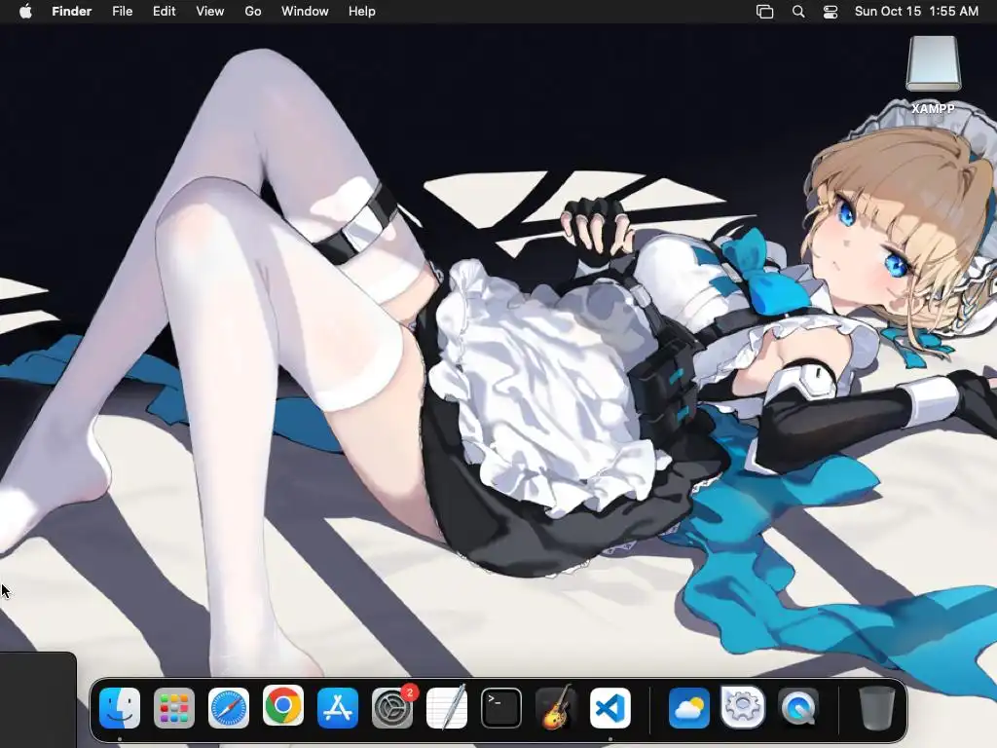Launch Safari from the dock

point(229,707)
